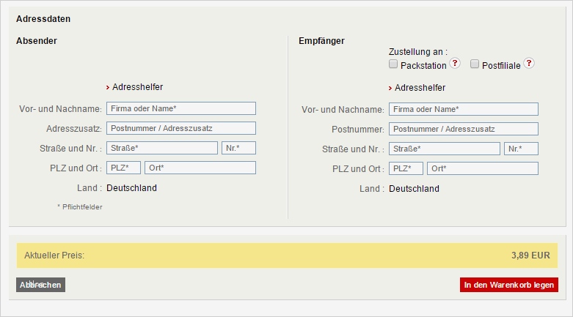Focus the Absender name input field
The height and width of the screenshot is (317, 573).
click(x=181, y=108)
